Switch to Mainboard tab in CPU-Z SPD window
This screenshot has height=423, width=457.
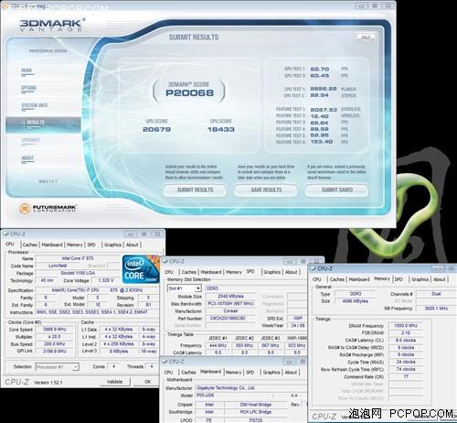pyautogui.click(x=211, y=272)
